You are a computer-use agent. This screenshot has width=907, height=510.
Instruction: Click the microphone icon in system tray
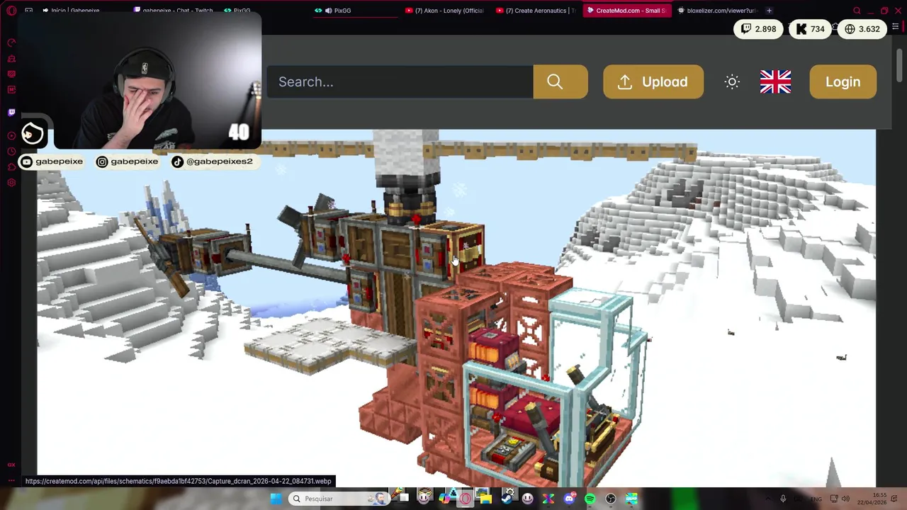tap(783, 499)
